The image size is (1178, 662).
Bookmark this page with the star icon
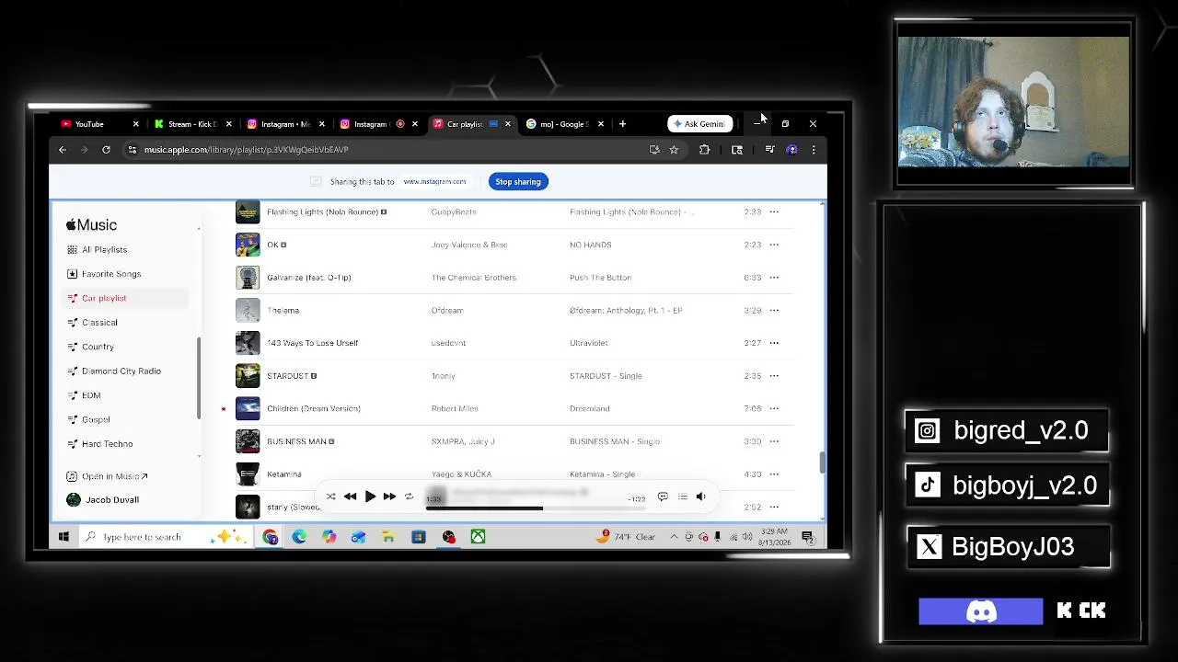pos(674,150)
